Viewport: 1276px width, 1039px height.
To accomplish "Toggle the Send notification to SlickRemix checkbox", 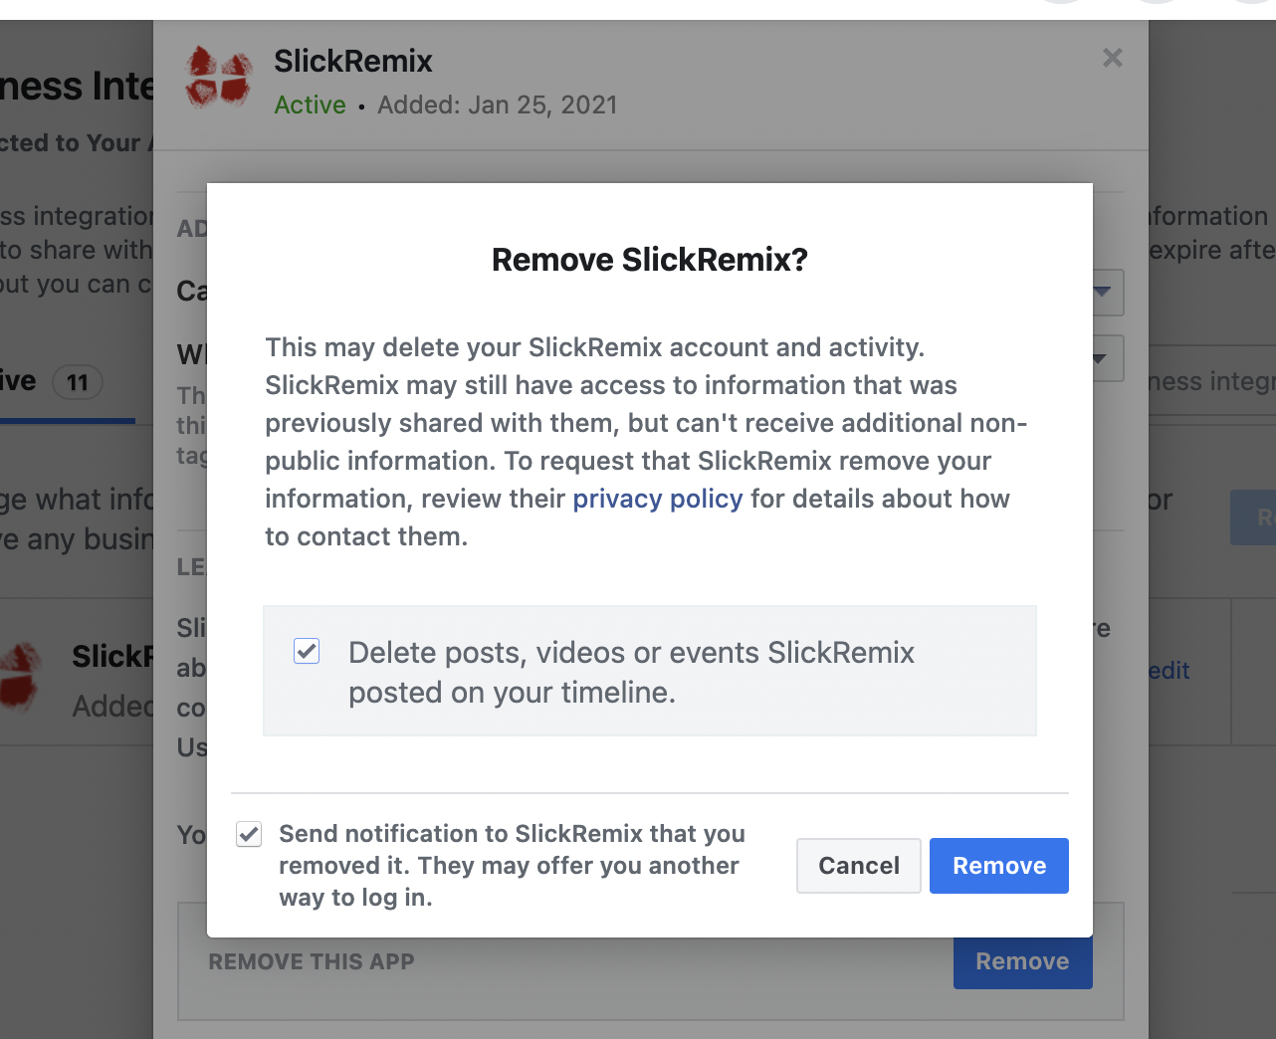I will coord(249,834).
